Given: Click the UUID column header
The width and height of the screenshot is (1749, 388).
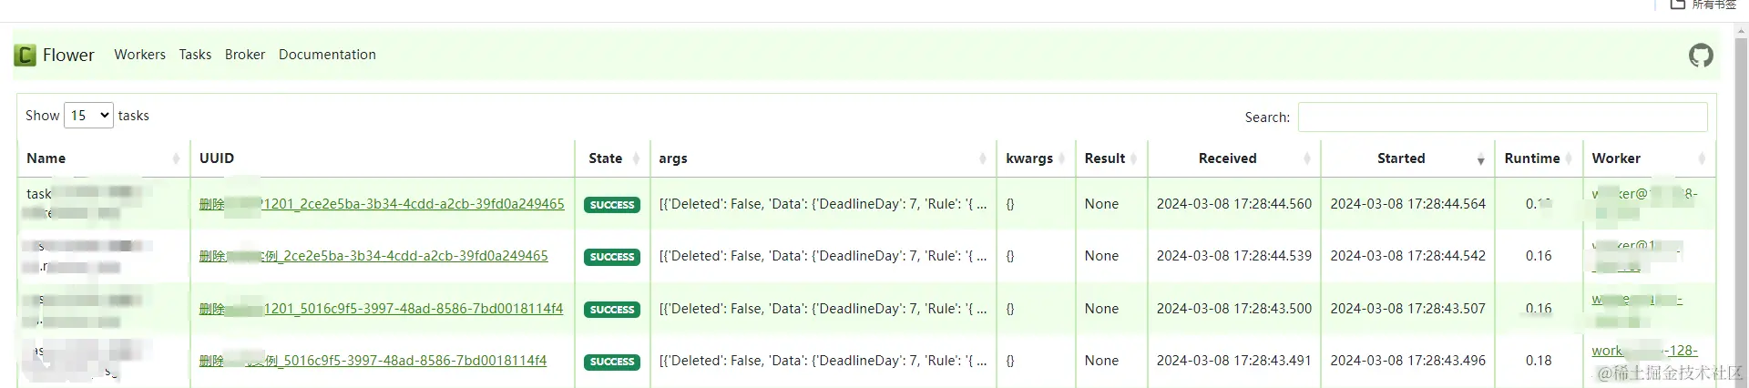Looking at the screenshot, I should [217, 158].
